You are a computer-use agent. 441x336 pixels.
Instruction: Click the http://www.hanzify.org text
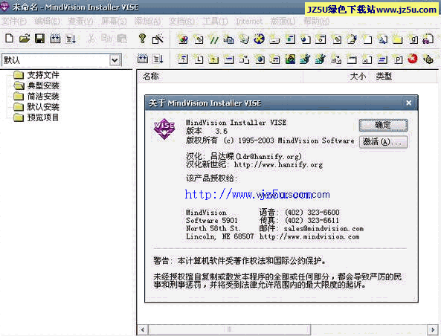[x=278, y=165]
